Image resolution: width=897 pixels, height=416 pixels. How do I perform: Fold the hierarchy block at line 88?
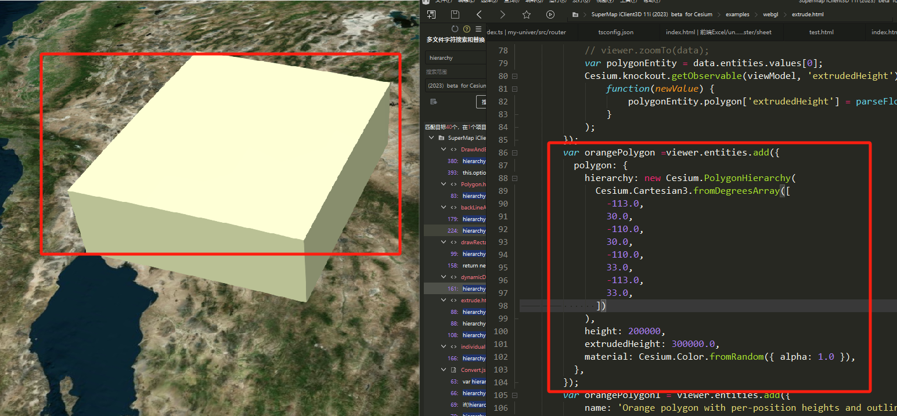click(514, 178)
